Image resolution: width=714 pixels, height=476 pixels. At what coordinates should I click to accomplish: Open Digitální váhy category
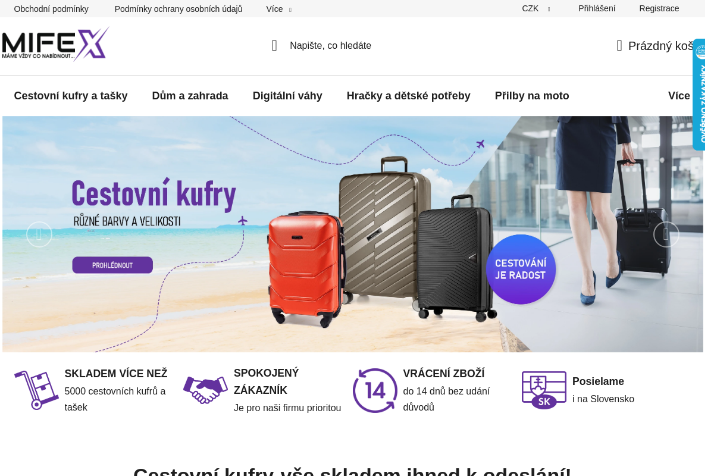[287, 96]
